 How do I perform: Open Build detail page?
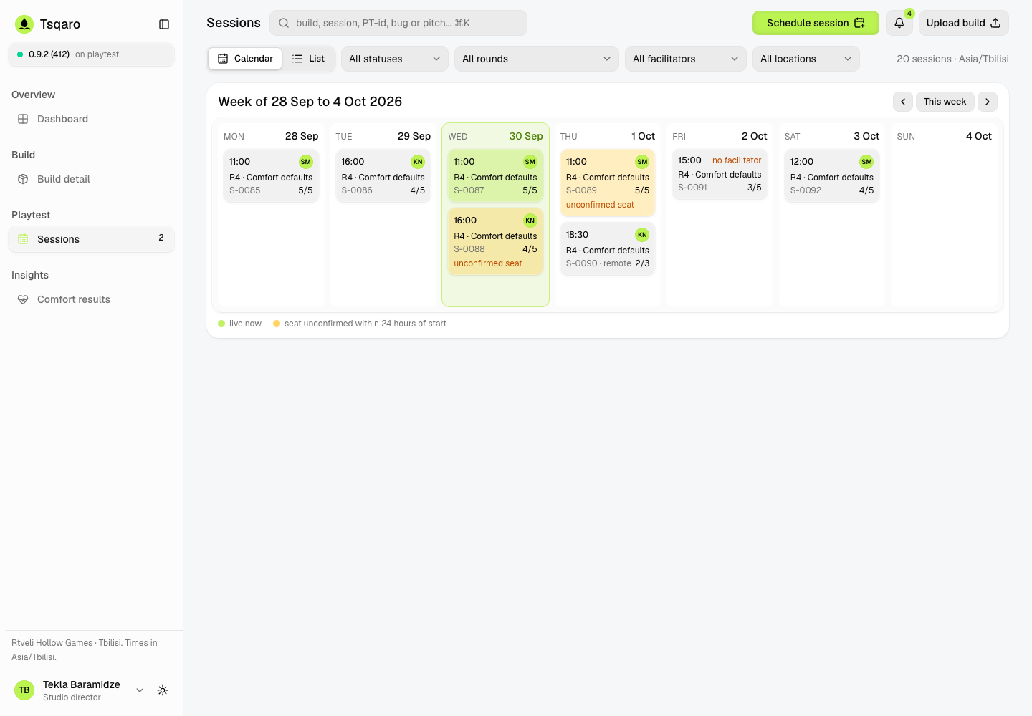91,179
